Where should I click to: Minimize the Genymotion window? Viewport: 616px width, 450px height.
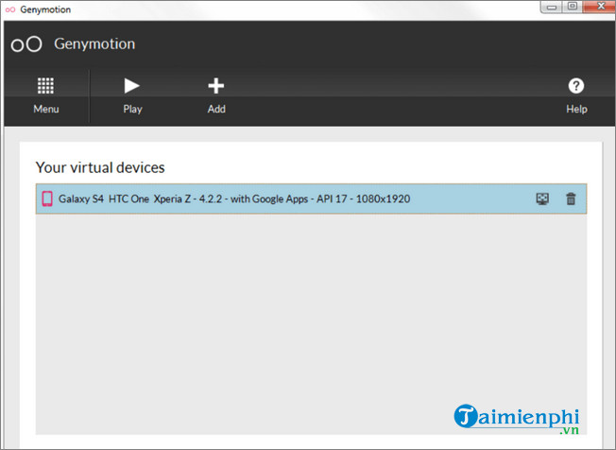[x=552, y=7]
